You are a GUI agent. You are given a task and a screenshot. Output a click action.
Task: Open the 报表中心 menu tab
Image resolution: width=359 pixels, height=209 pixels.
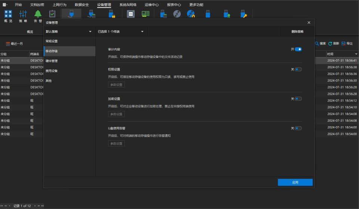click(x=174, y=4)
